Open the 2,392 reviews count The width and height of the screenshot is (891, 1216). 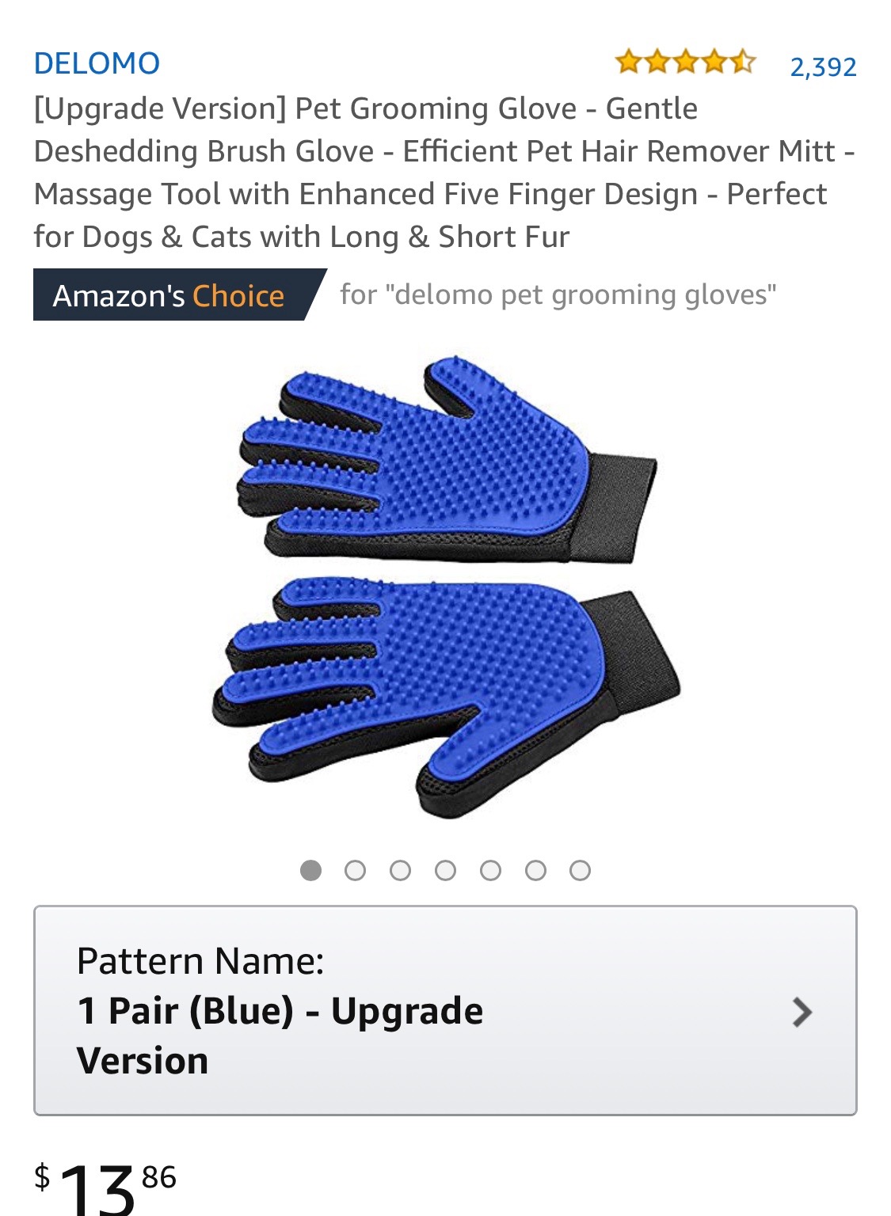click(x=823, y=66)
